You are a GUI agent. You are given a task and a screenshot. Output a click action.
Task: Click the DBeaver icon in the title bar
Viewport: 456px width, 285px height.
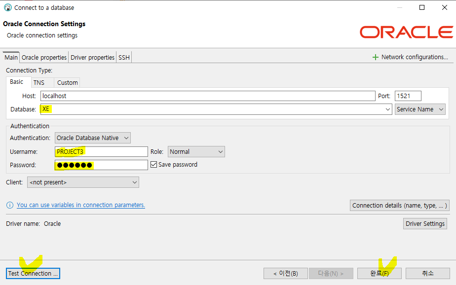(8, 7)
